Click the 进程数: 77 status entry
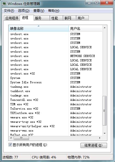The image size is (115, 162). 10,157
